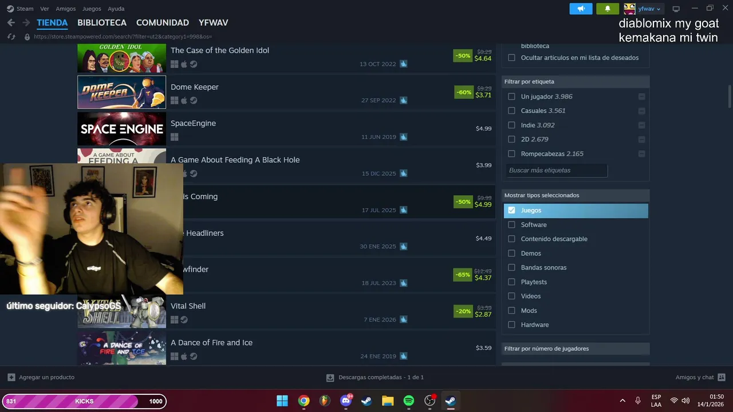
Task: Collapse Mostrar tipos seleccionados section
Action: pos(576,195)
